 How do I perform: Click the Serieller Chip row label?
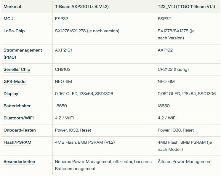[17, 69]
